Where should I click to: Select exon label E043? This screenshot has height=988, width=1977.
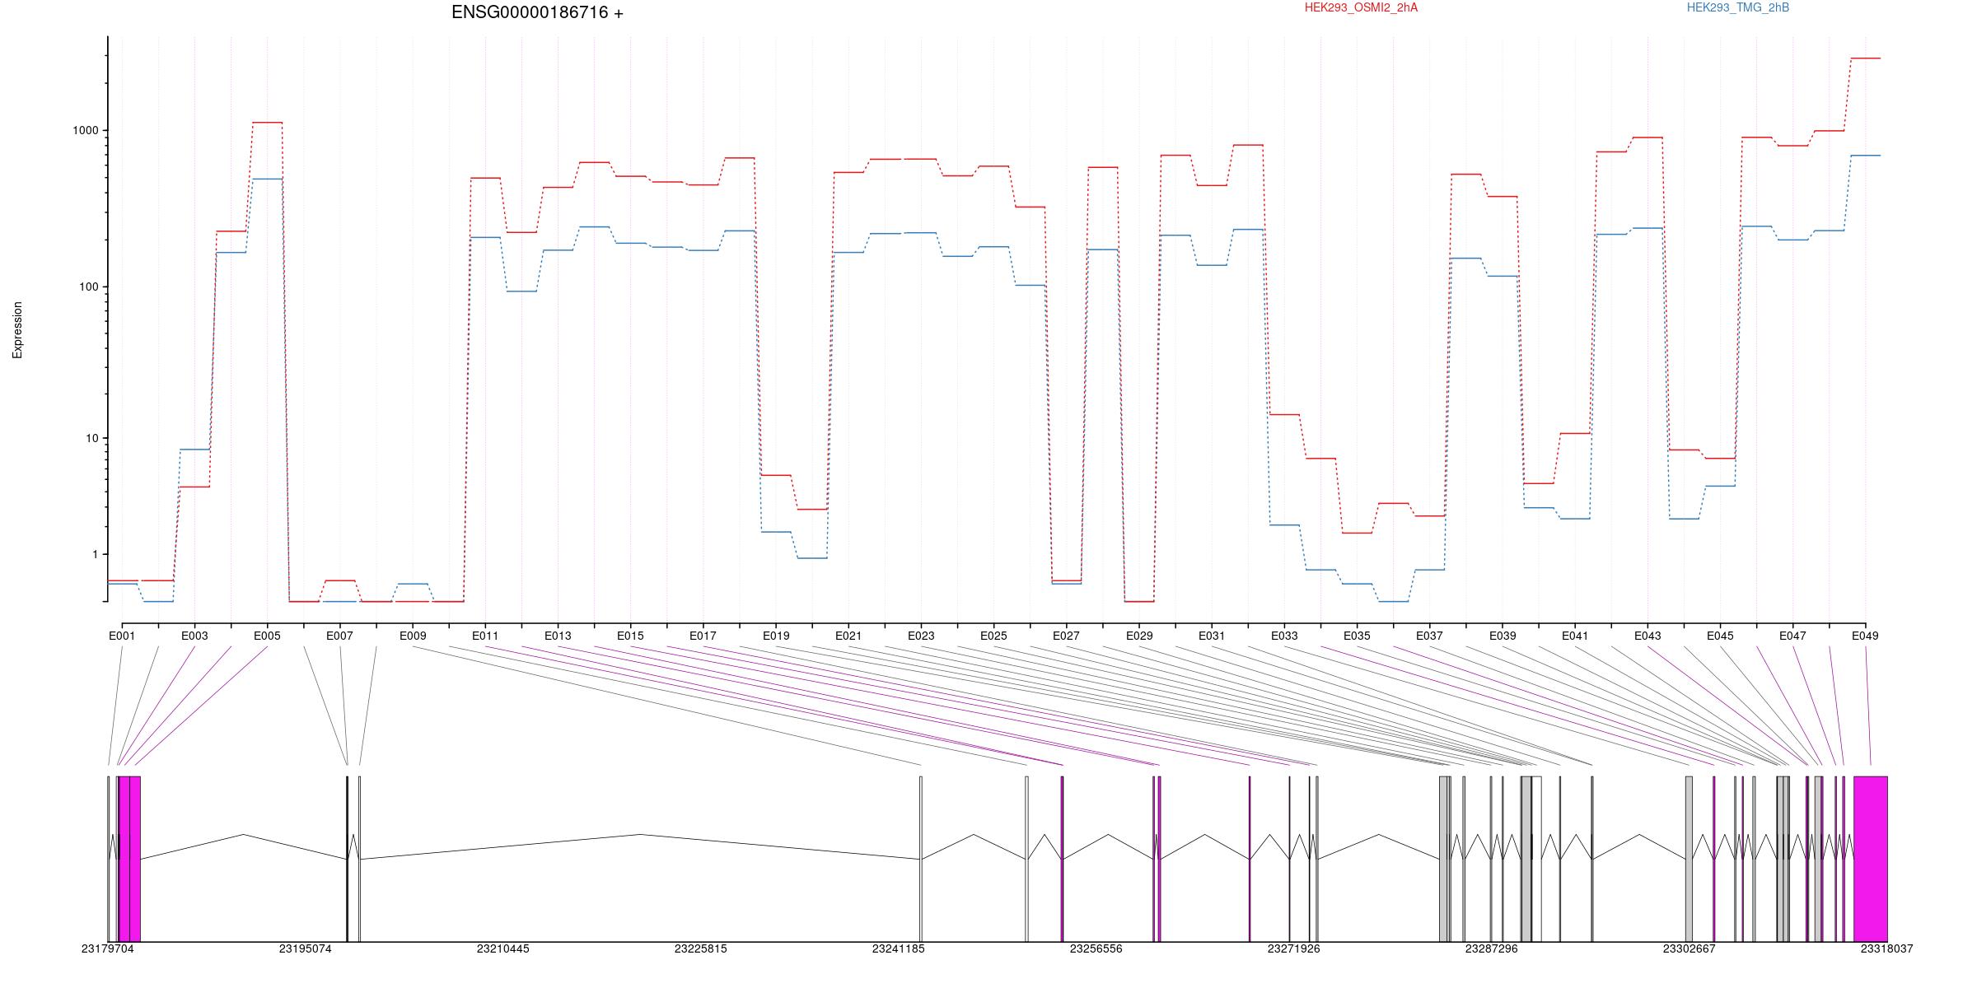[1647, 636]
